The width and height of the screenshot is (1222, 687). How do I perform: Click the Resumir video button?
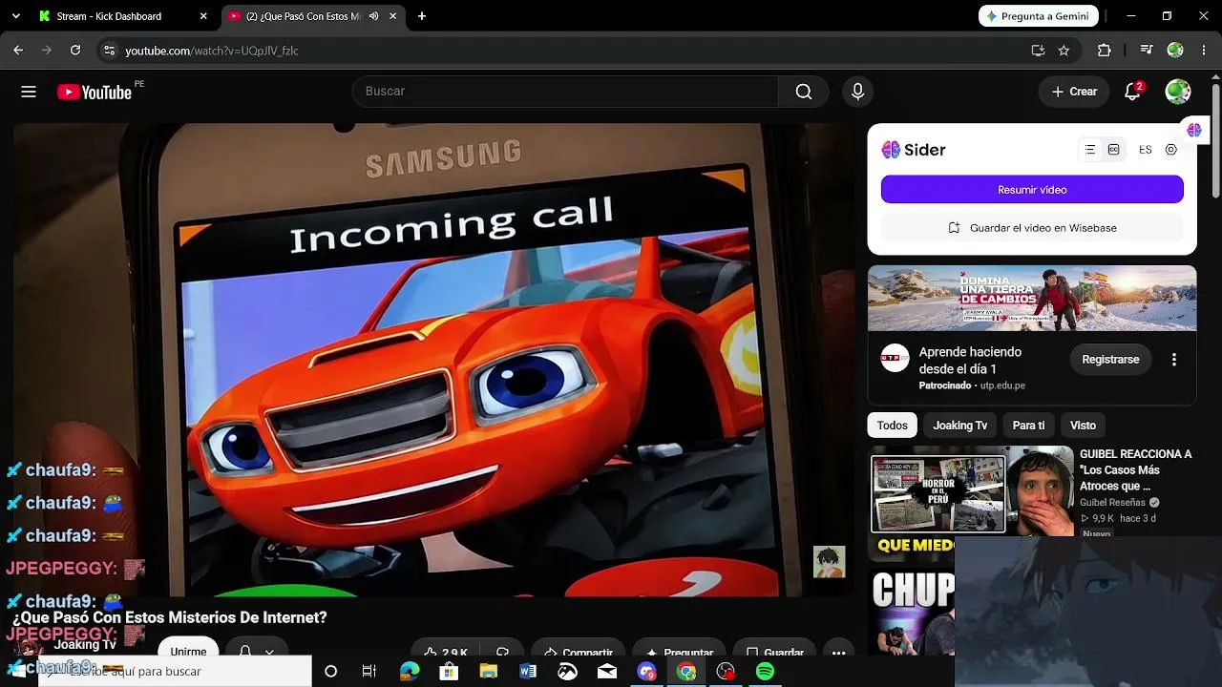click(1032, 190)
